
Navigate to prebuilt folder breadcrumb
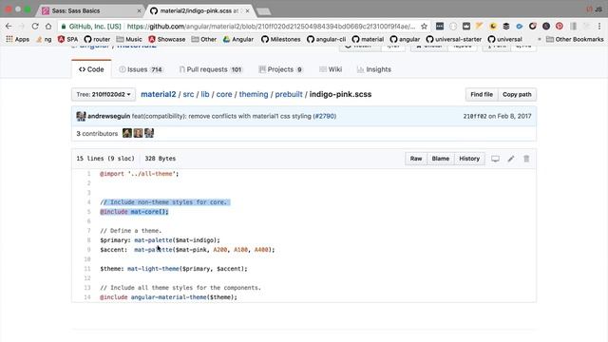pyautogui.click(x=289, y=94)
